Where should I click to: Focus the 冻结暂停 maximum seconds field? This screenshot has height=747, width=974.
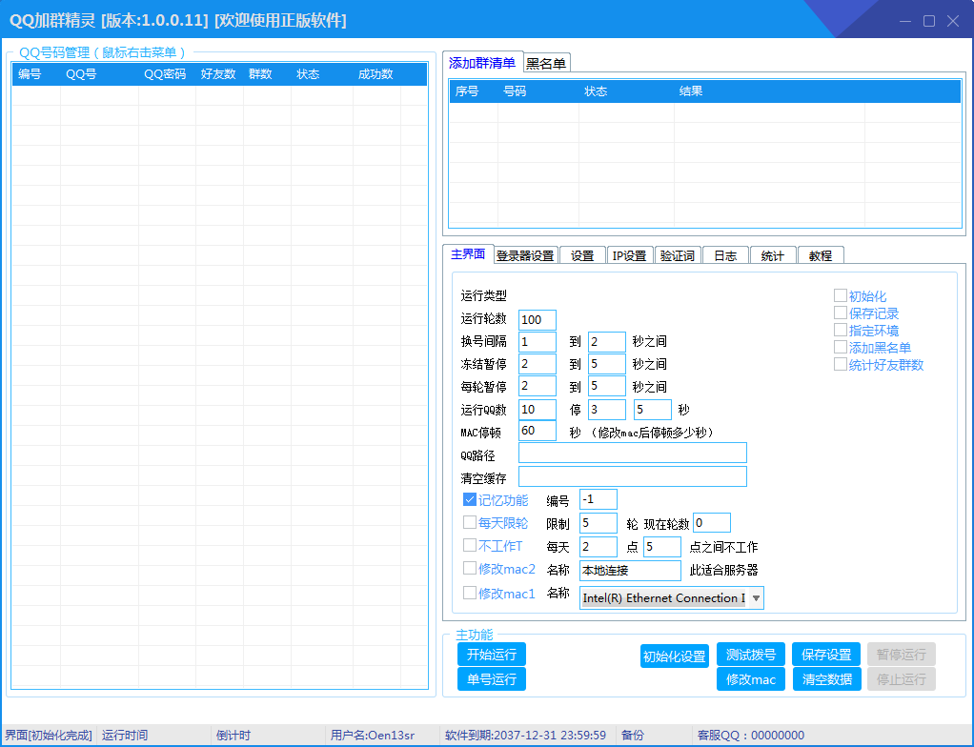pos(607,364)
